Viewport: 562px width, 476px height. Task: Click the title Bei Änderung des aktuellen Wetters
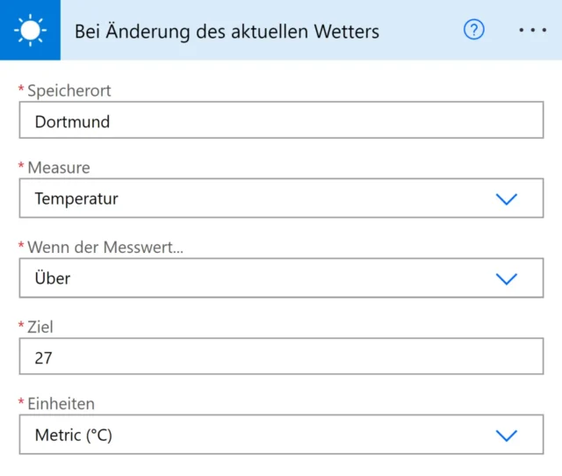(x=227, y=32)
